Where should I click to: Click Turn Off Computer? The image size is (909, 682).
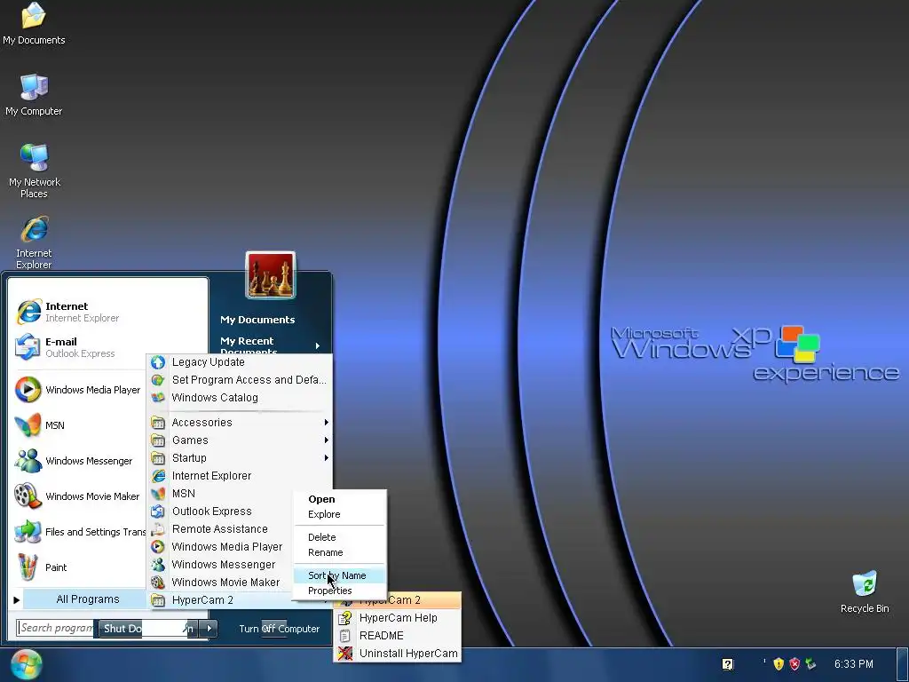279,629
